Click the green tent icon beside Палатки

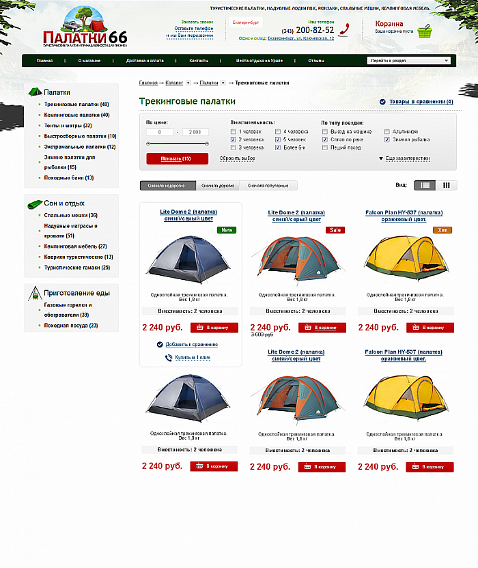(x=35, y=92)
